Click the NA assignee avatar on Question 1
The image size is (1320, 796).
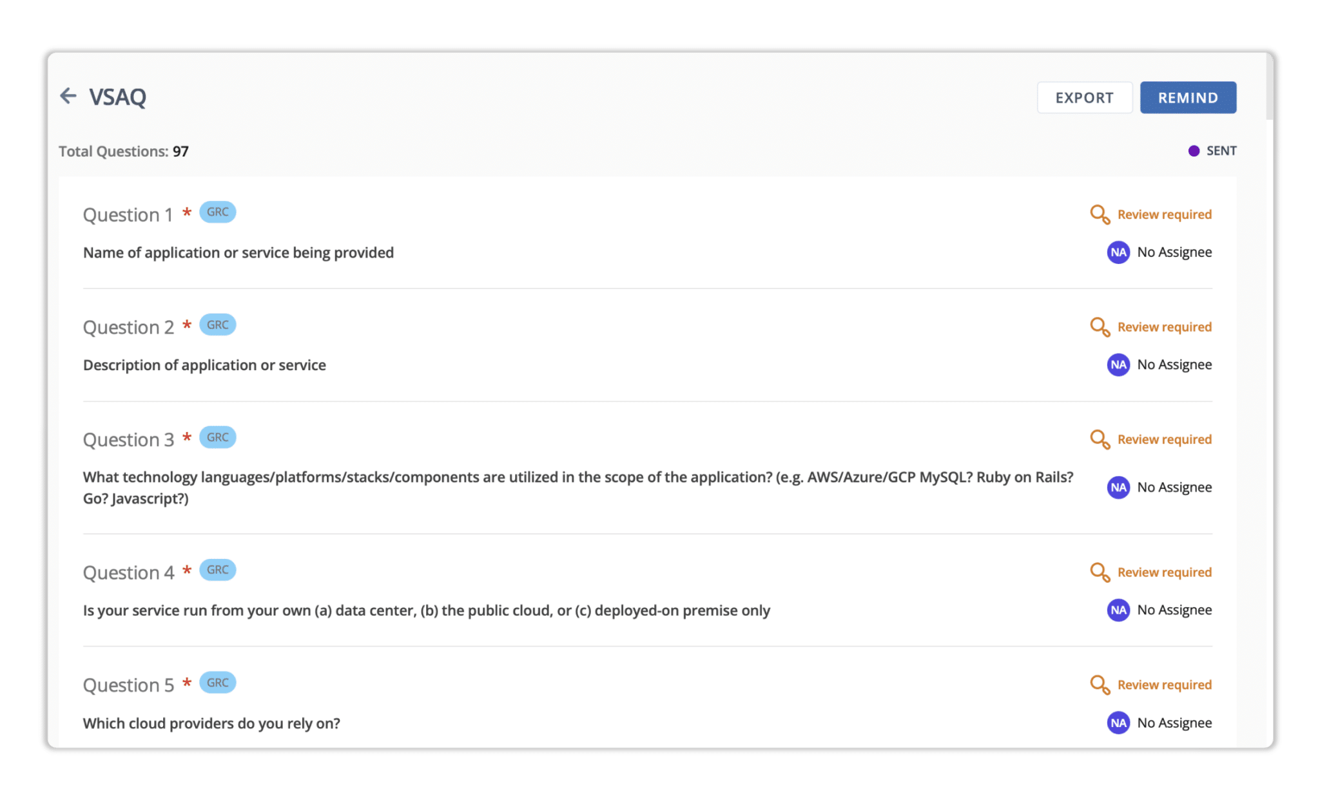pyautogui.click(x=1118, y=252)
